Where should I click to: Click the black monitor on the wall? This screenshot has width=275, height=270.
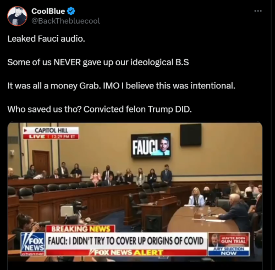pyautogui.click(x=191, y=134)
